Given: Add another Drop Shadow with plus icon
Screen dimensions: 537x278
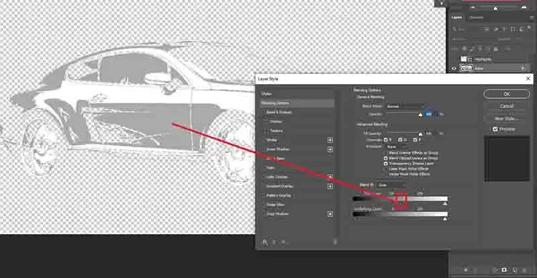Looking at the screenshot, I should tap(330, 214).
